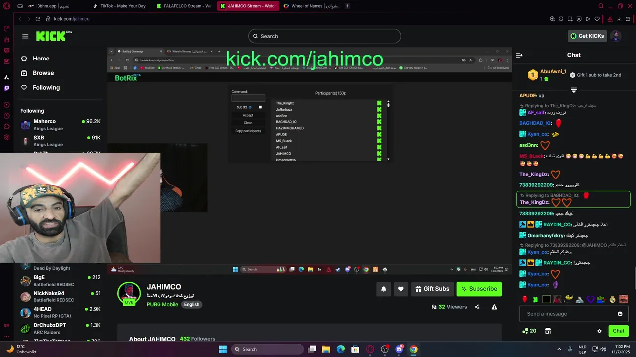Image resolution: width=636 pixels, height=357 pixels.
Task: Open SXB channel in Following list
Action: (x=60, y=141)
